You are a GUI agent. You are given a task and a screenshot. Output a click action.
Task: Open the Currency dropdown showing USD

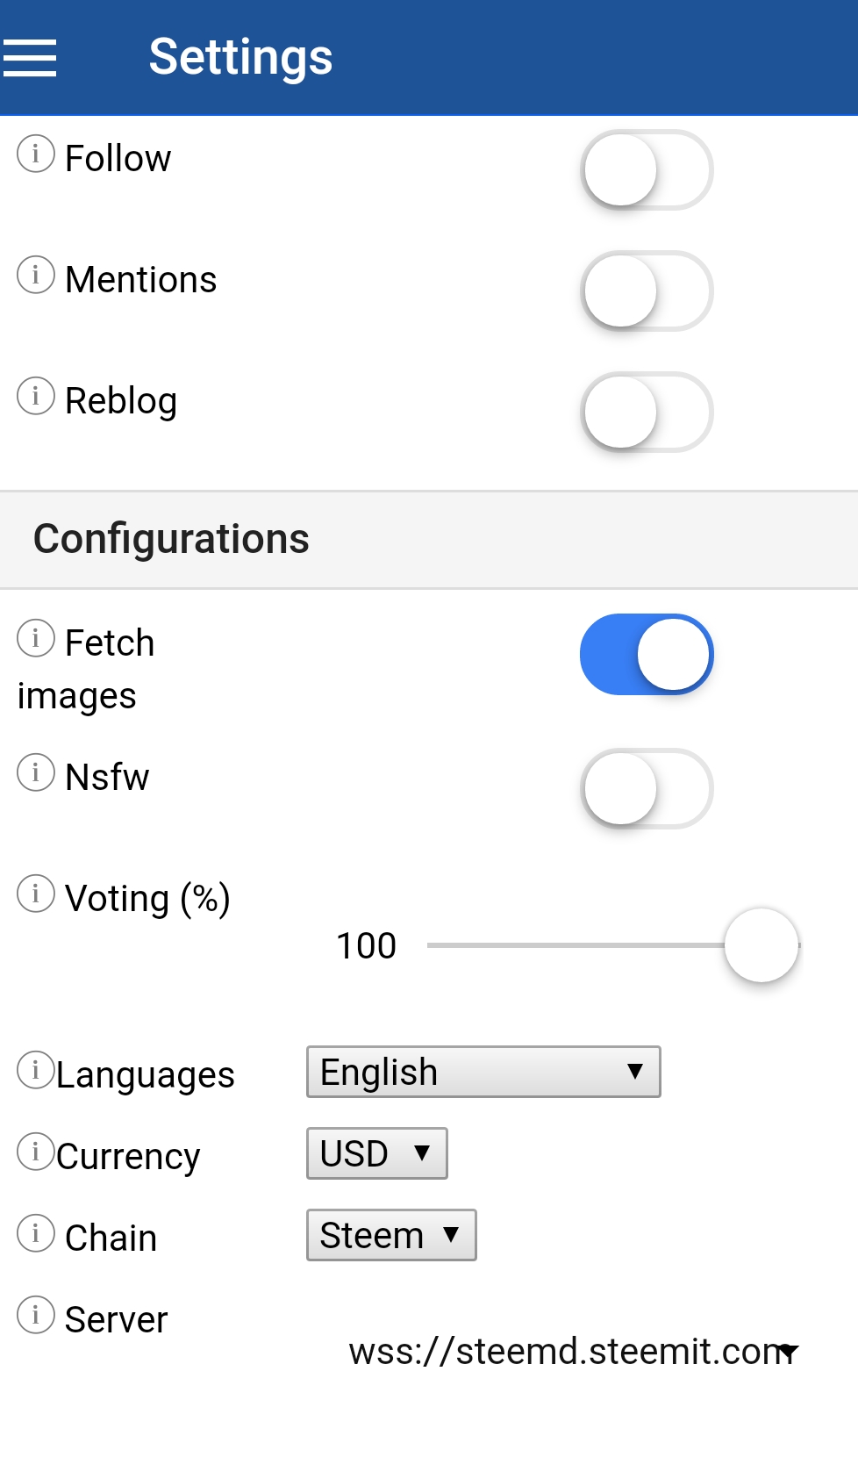[x=377, y=1153]
